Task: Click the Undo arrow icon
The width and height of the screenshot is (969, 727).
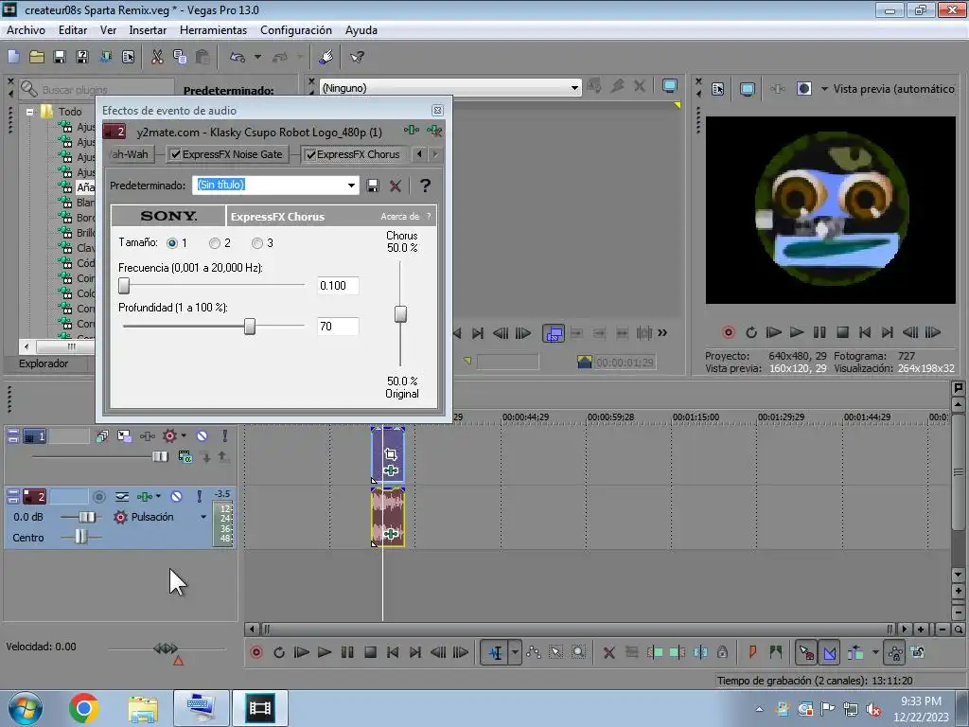Action: pos(238,57)
